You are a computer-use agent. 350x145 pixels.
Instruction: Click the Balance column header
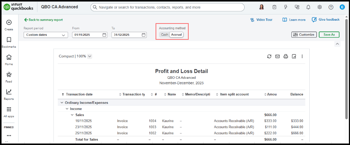tap(297, 94)
